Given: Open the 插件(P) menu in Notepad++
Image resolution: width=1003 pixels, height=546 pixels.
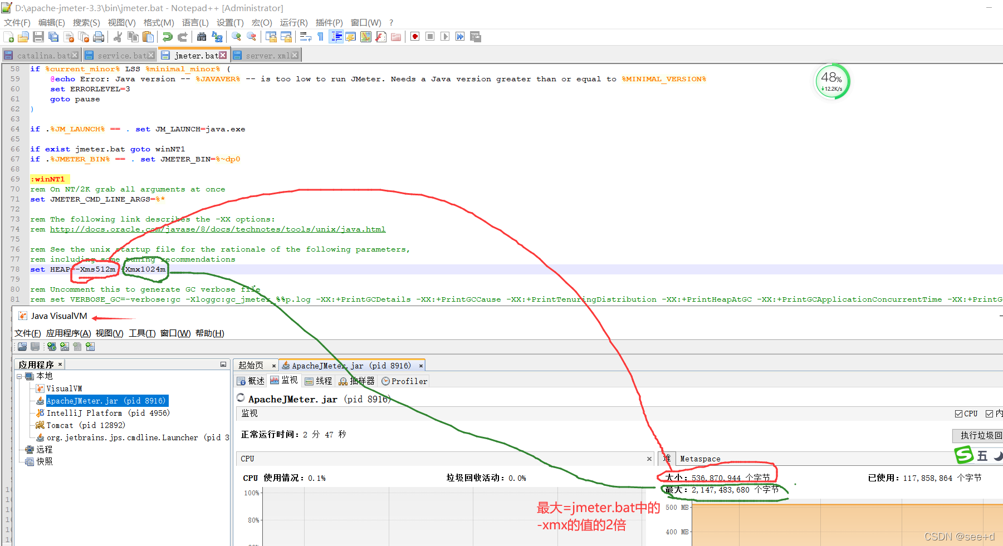Looking at the screenshot, I should pos(329,23).
